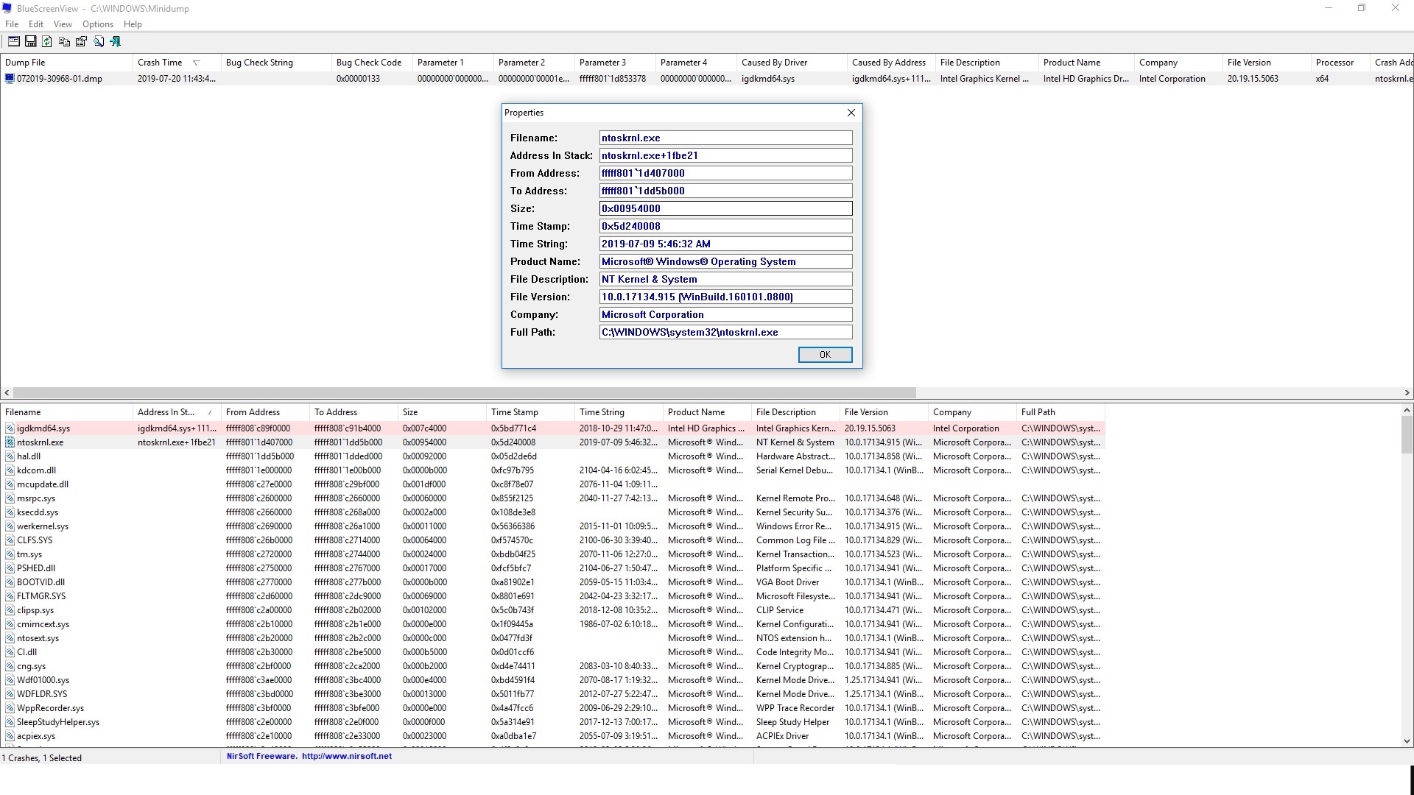Image resolution: width=1414 pixels, height=795 pixels.
Task: Click the acpiex.sys file icon
Action: coord(10,736)
